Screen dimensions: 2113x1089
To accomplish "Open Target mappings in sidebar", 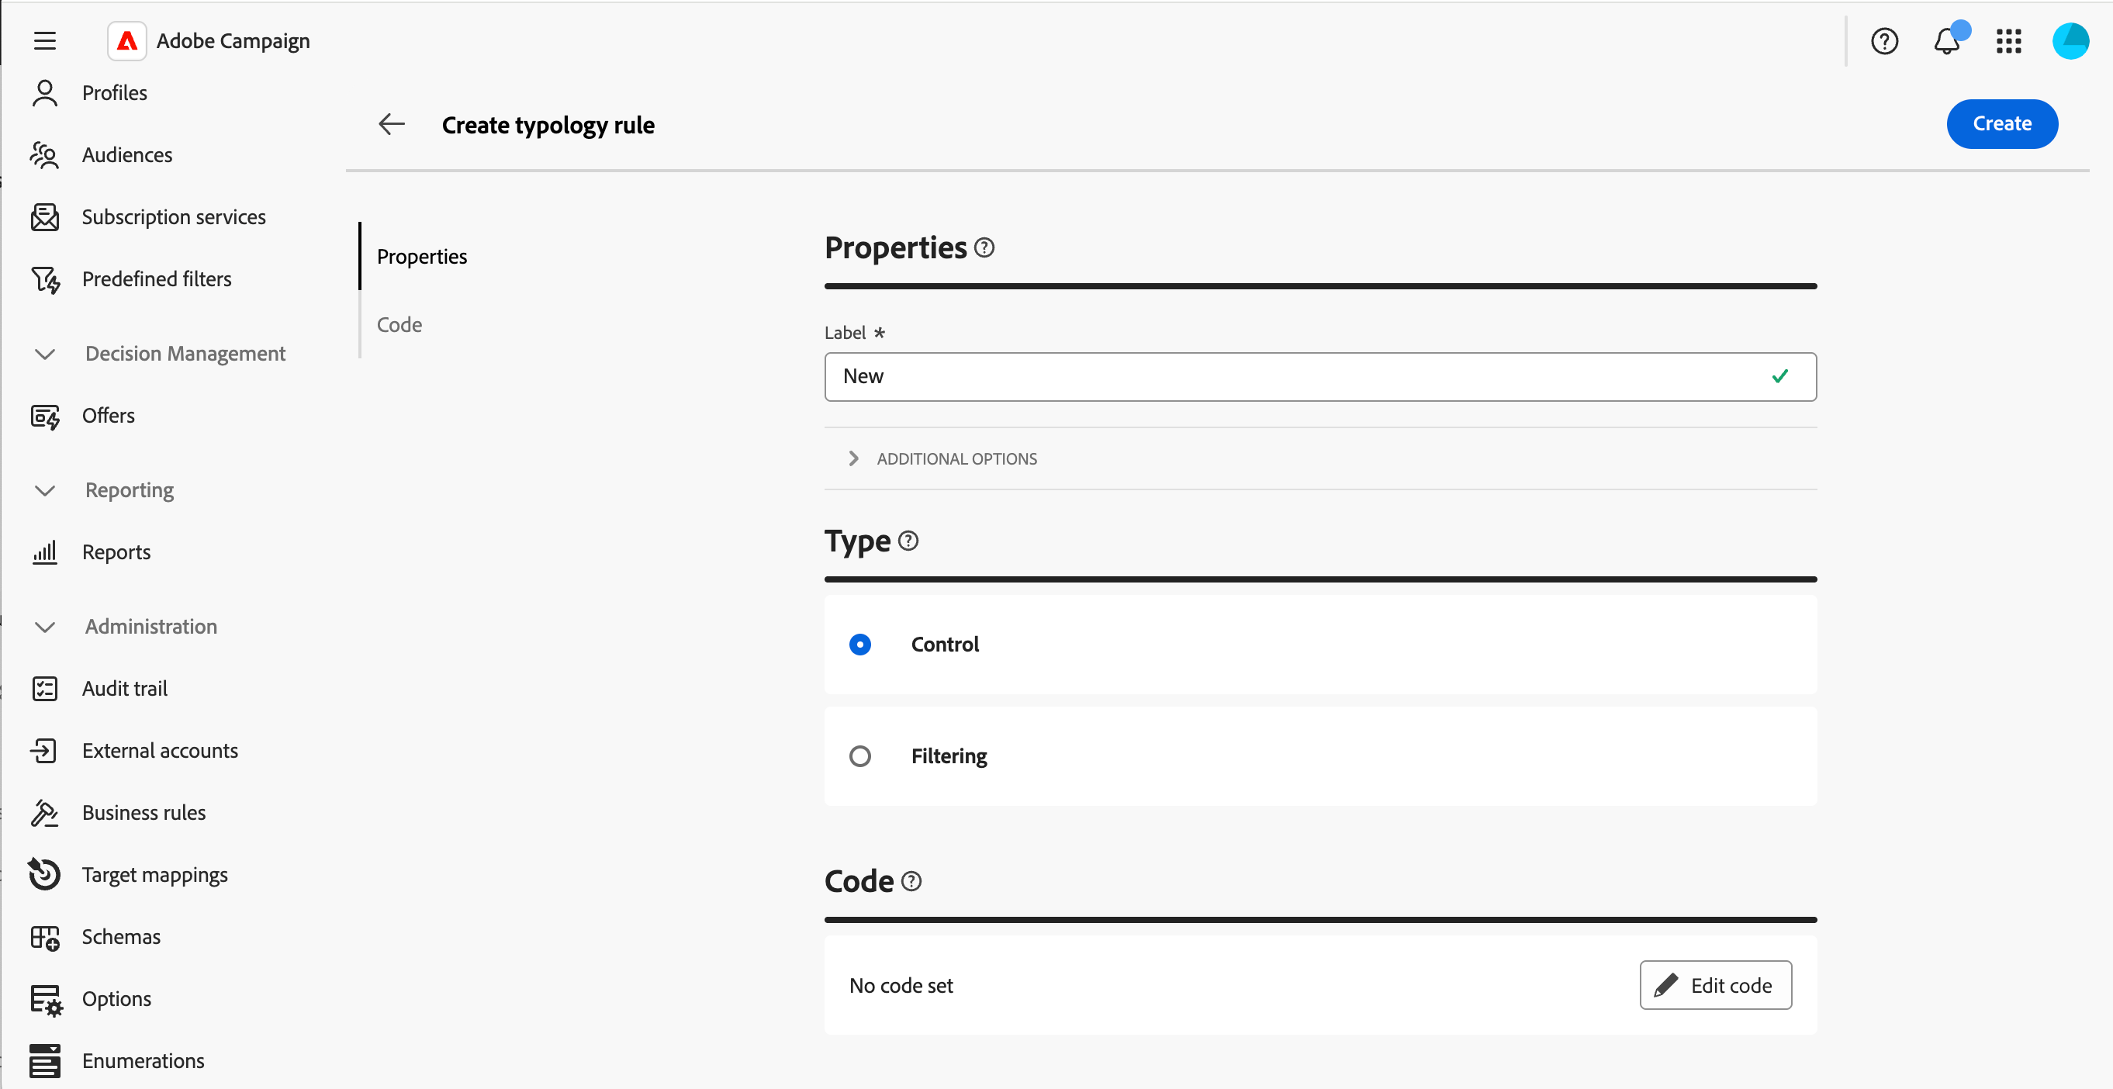I will [154, 874].
